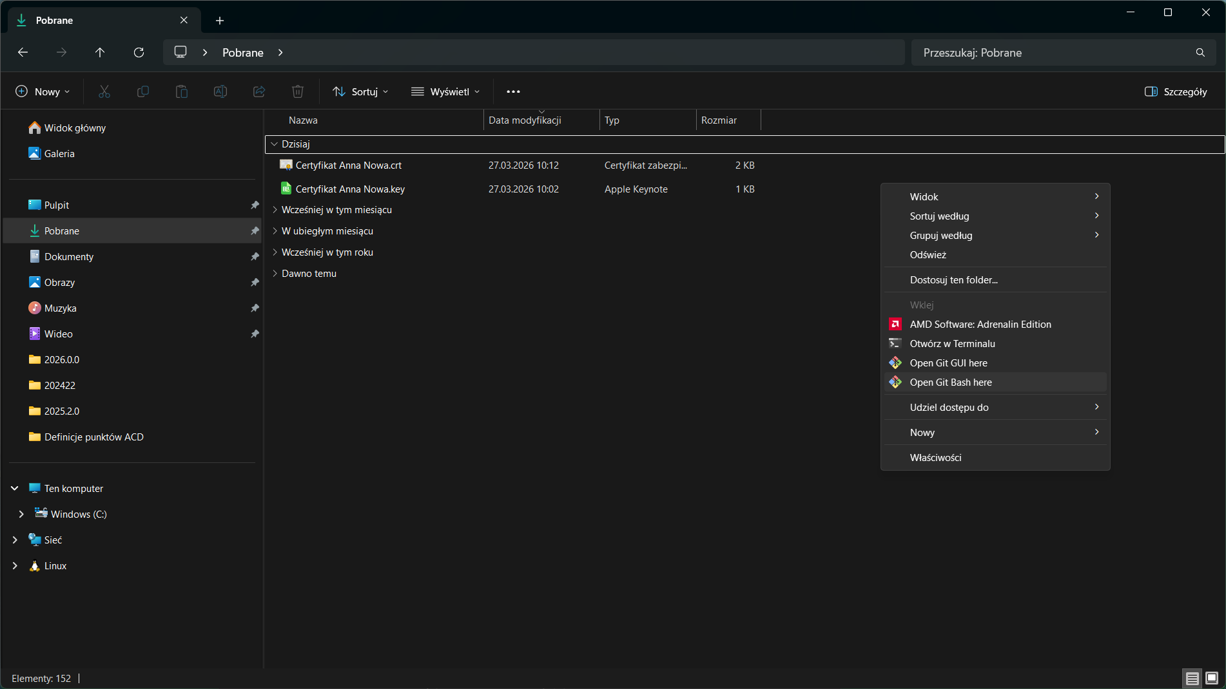Select Otwórz w Terminalu menu entry

952,344
